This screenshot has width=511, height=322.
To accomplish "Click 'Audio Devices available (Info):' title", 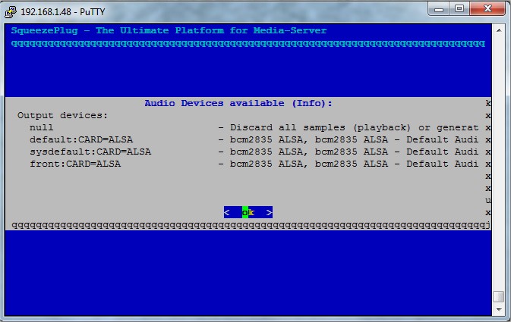I will [238, 104].
